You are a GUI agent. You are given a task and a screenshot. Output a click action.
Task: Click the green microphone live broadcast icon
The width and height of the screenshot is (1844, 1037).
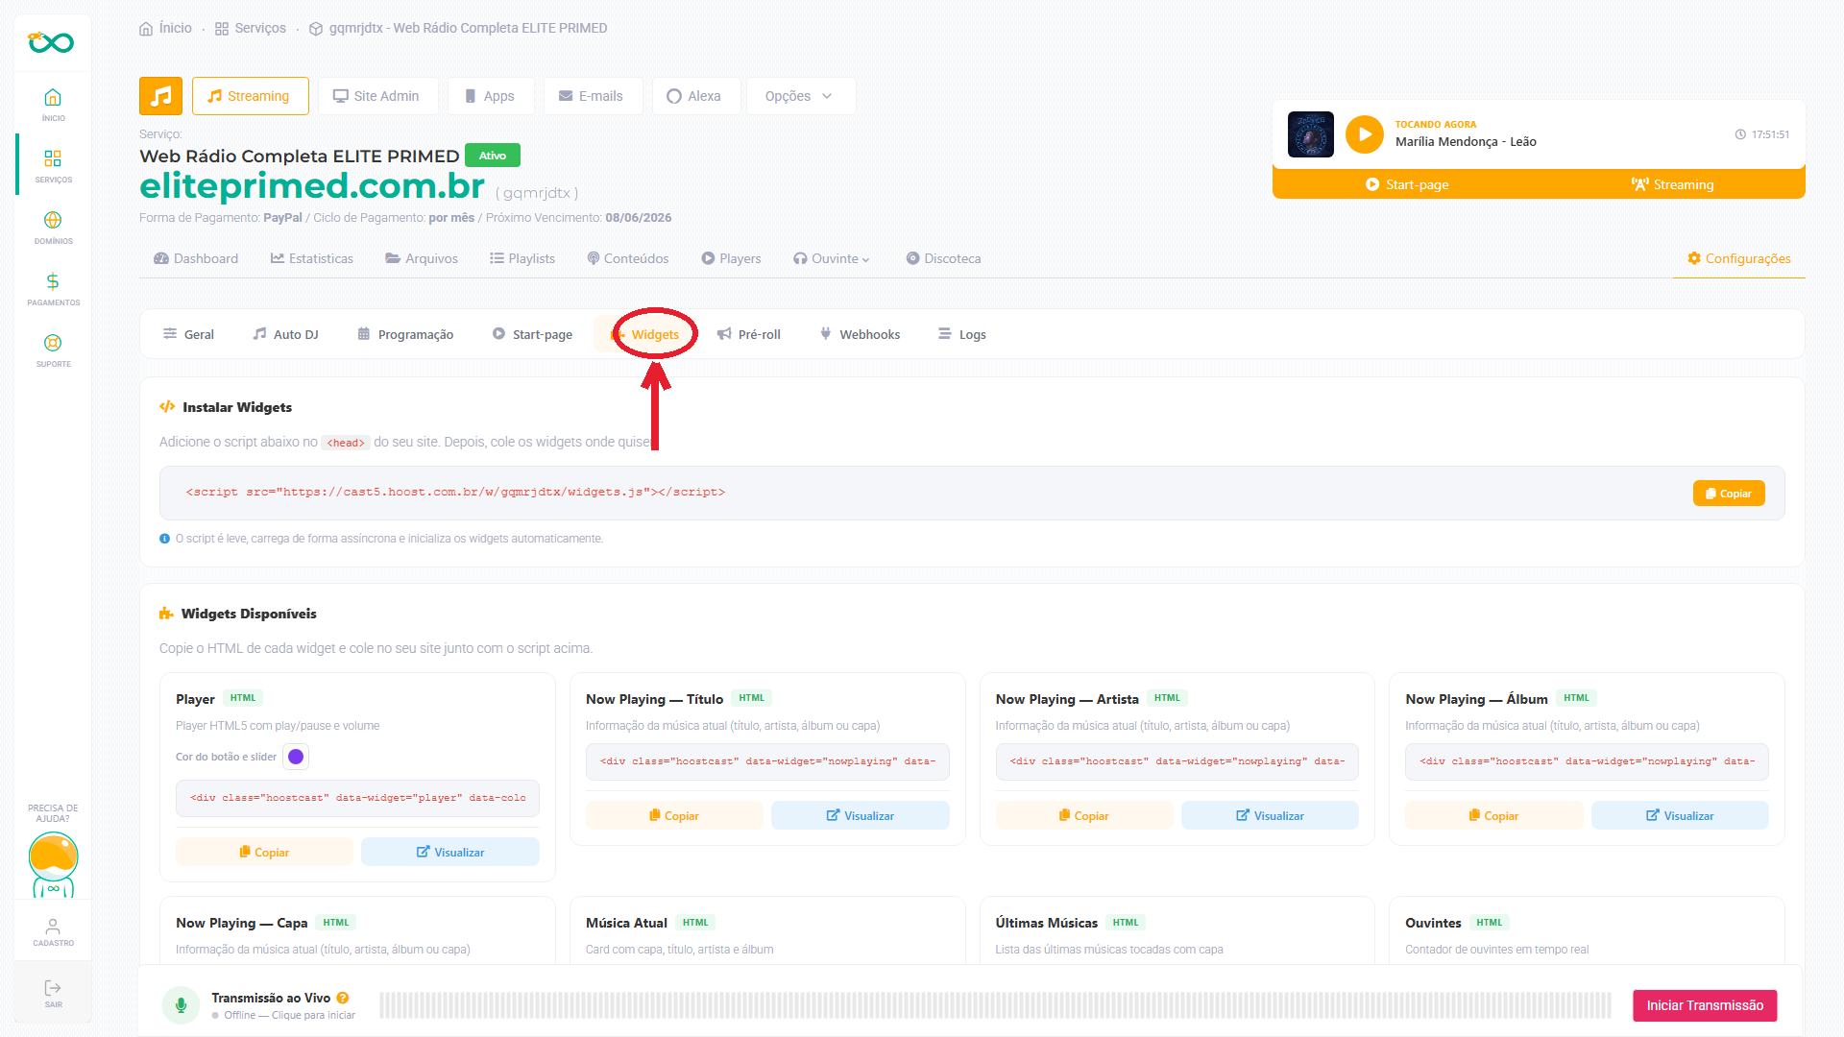(x=181, y=1005)
